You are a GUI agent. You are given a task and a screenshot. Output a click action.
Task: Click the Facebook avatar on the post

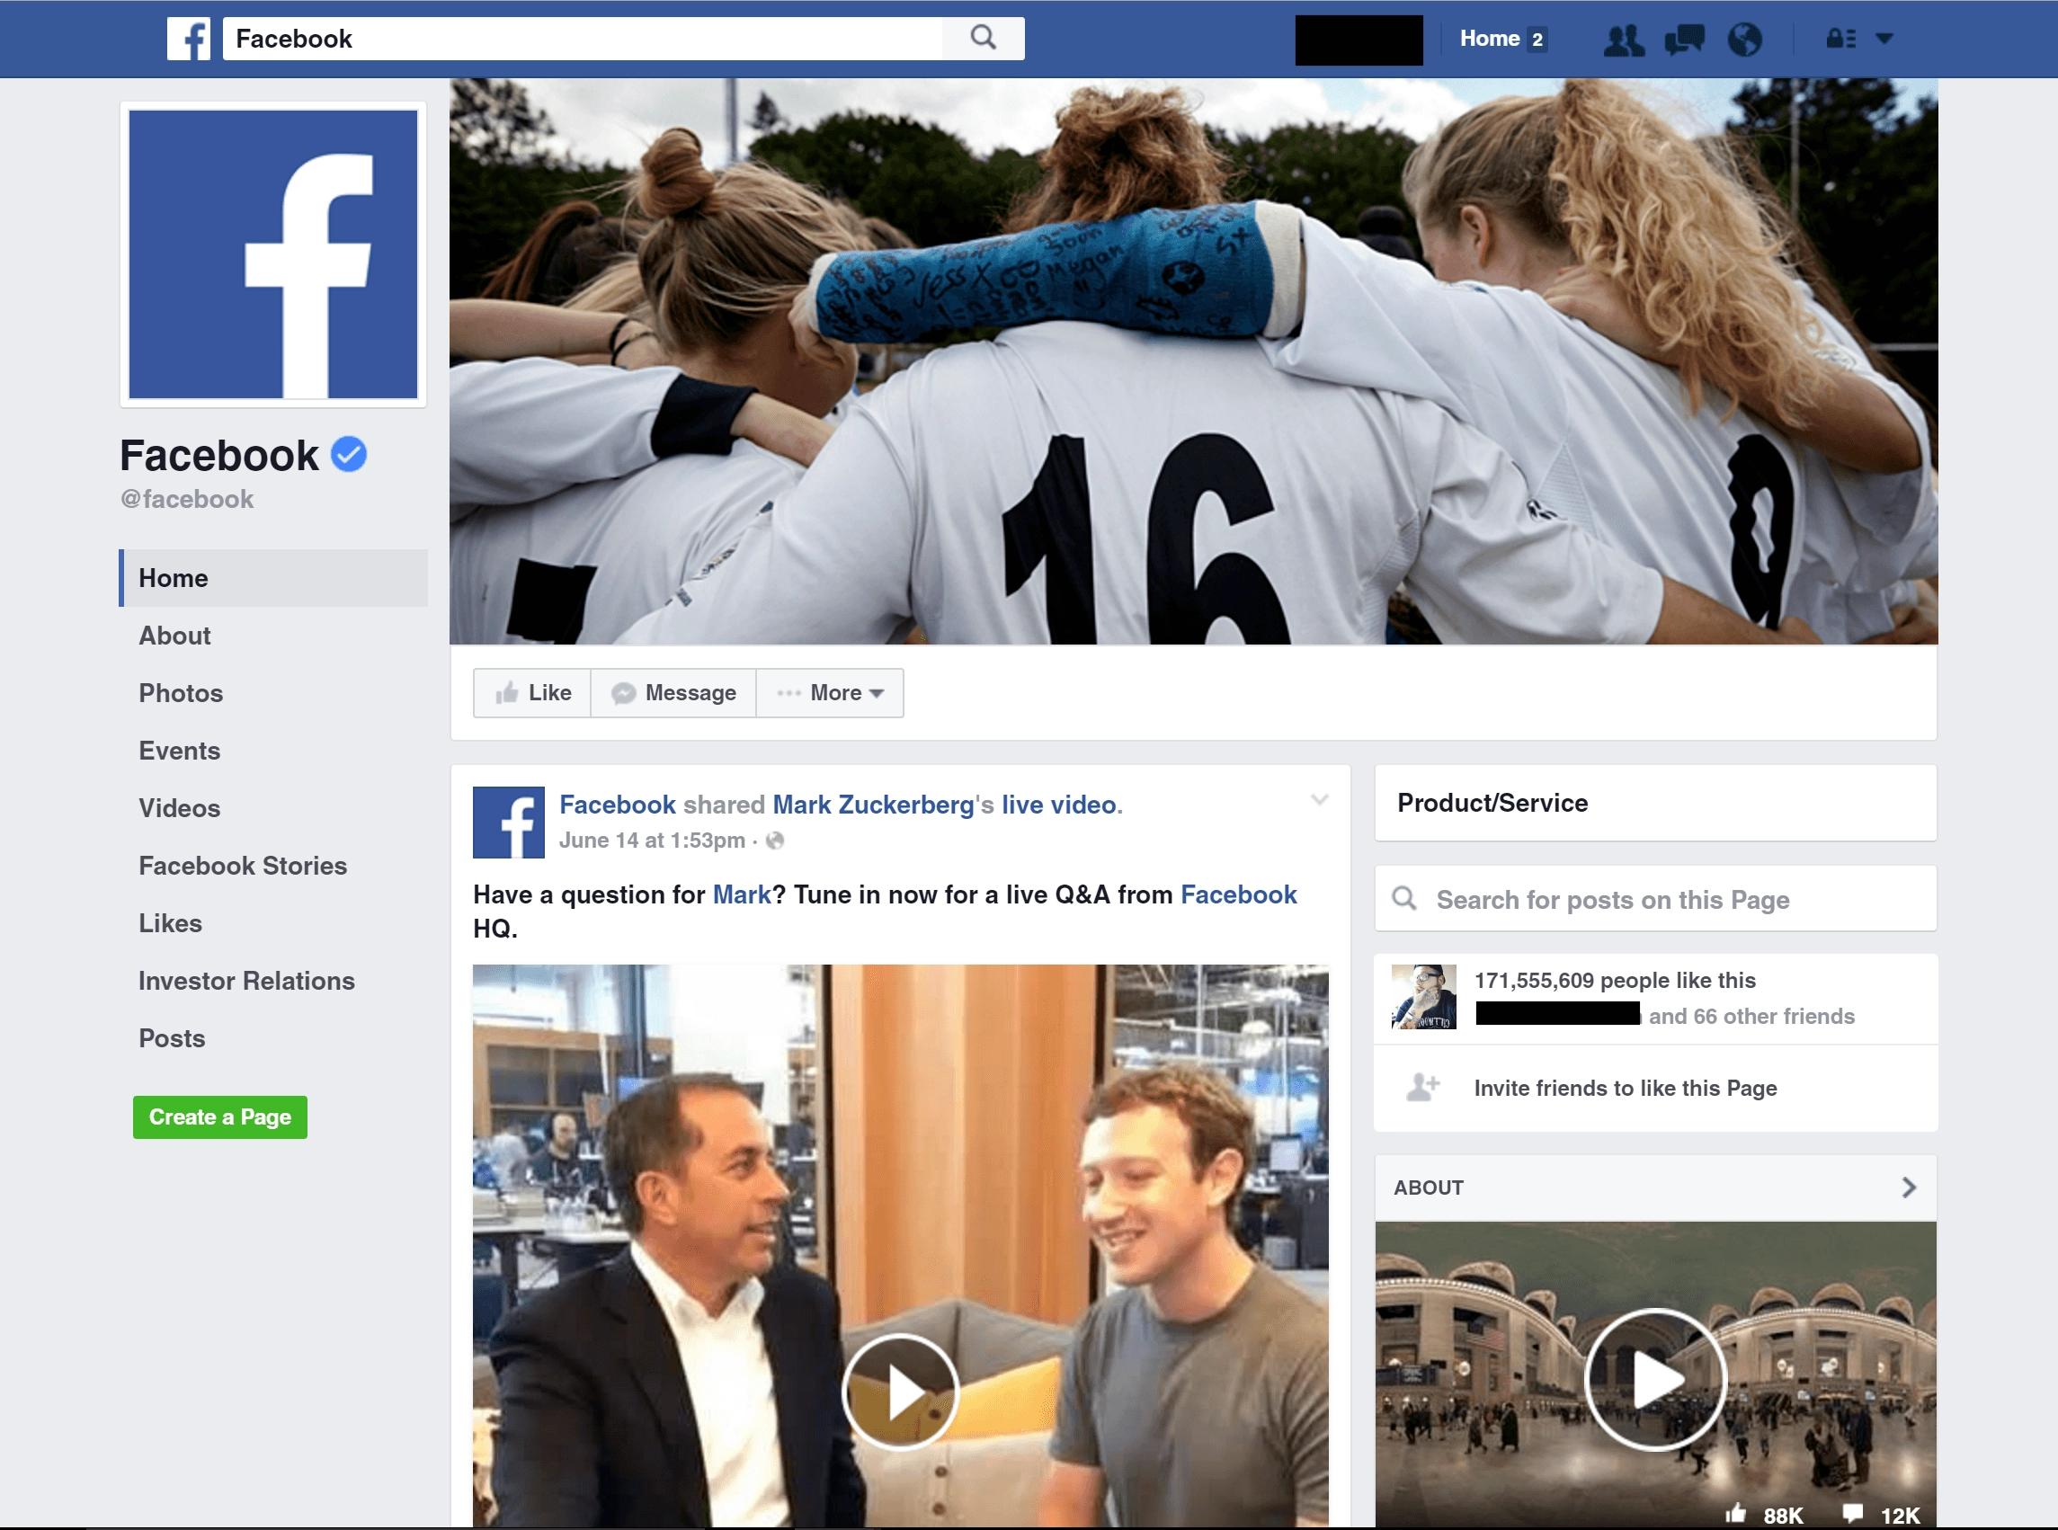(x=509, y=823)
